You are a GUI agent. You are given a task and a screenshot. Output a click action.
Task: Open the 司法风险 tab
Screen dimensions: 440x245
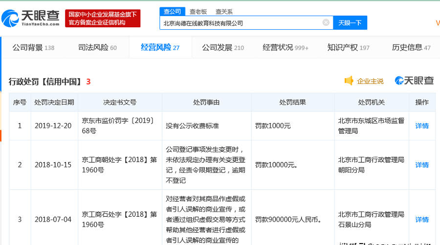(97, 47)
